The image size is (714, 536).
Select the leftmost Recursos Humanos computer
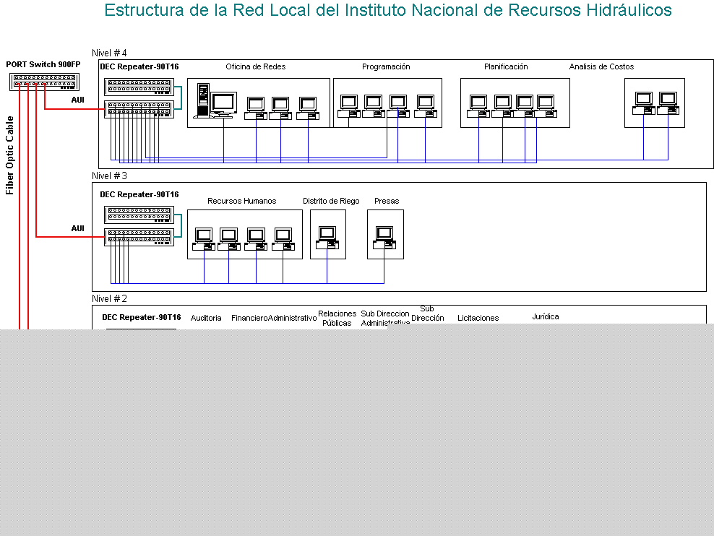tap(202, 239)
